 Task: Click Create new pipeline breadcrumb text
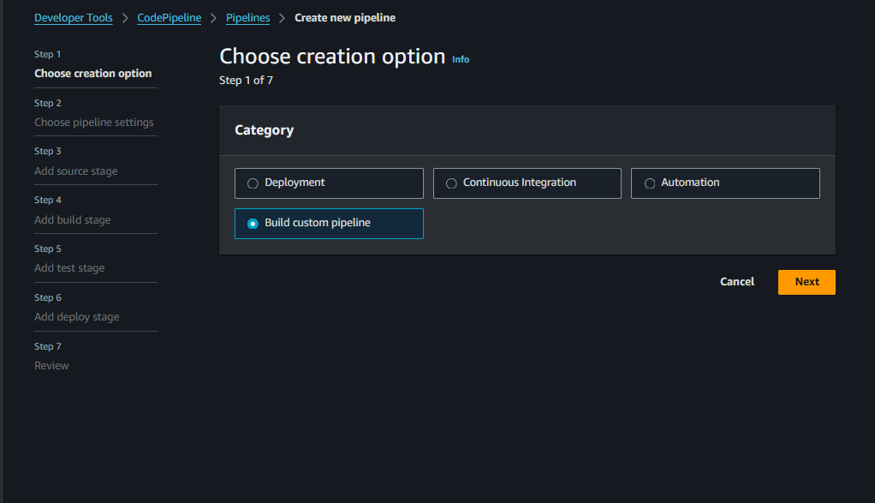345,18
